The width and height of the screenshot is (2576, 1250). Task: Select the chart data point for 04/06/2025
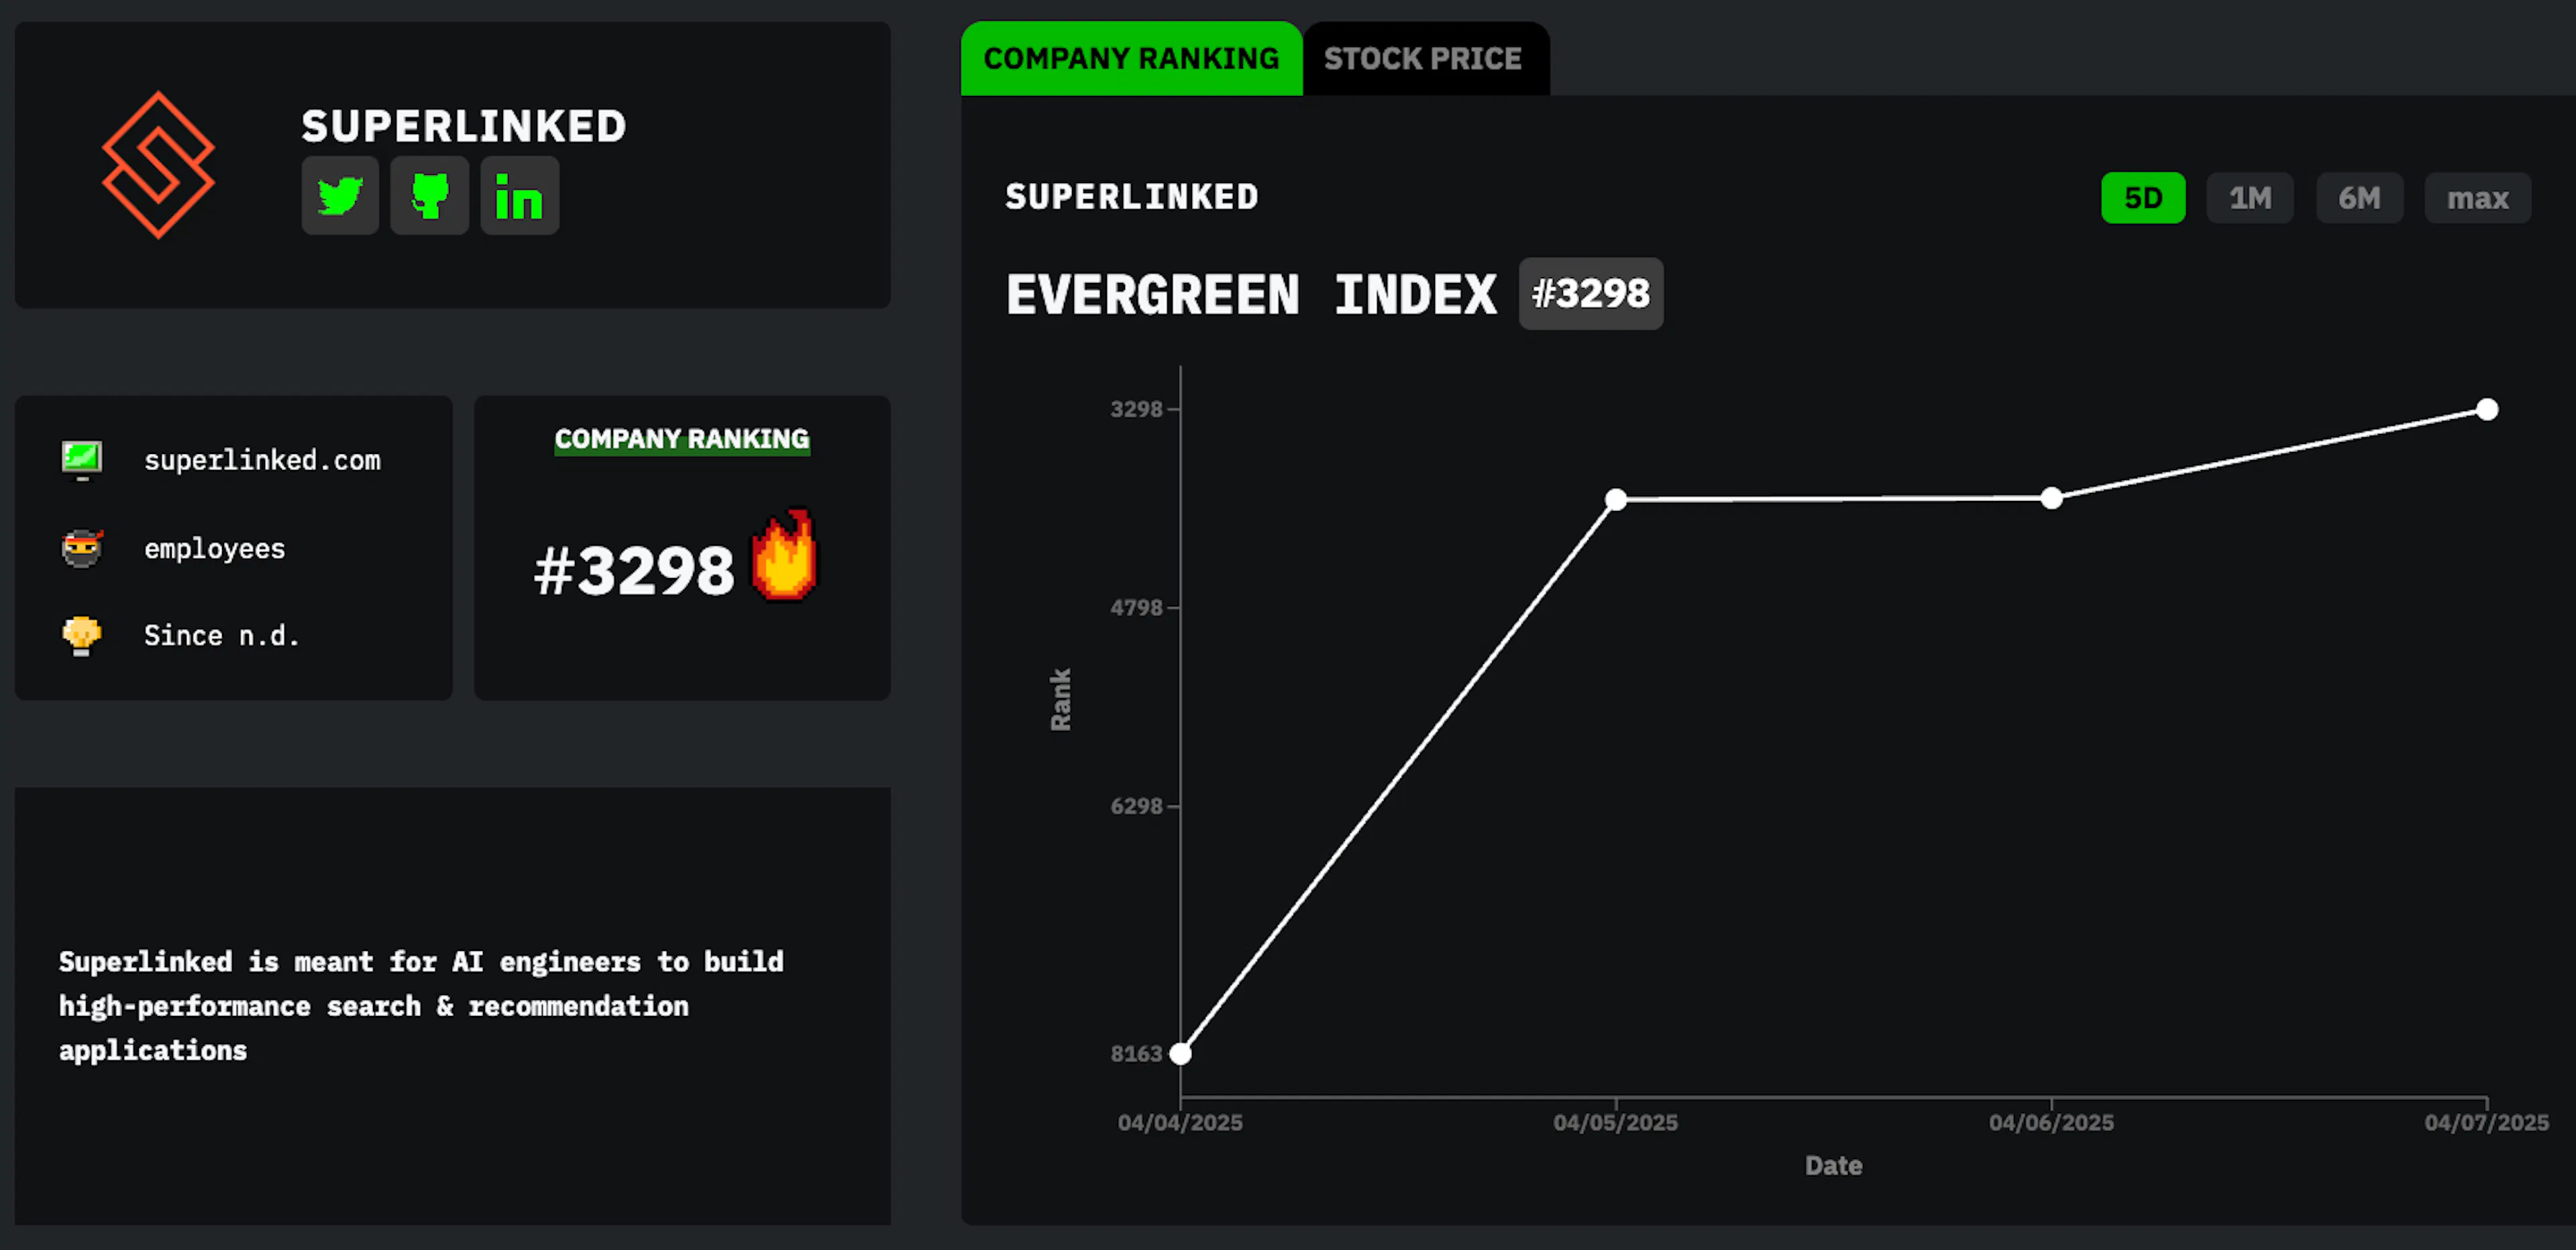coord(2052,498)
